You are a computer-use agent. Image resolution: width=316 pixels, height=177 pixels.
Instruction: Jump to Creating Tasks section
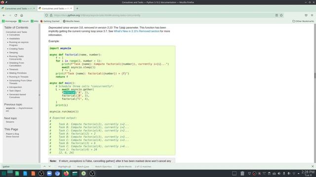[x=16, y=49]
